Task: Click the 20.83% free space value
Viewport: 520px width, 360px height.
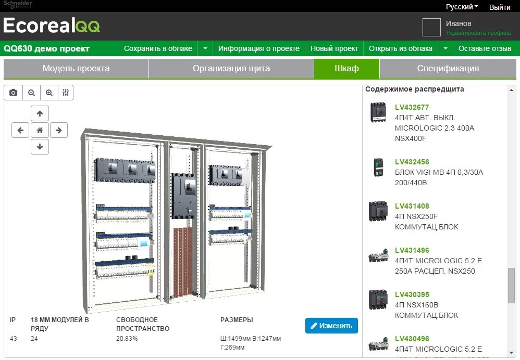Action: [x=127, y=339]
